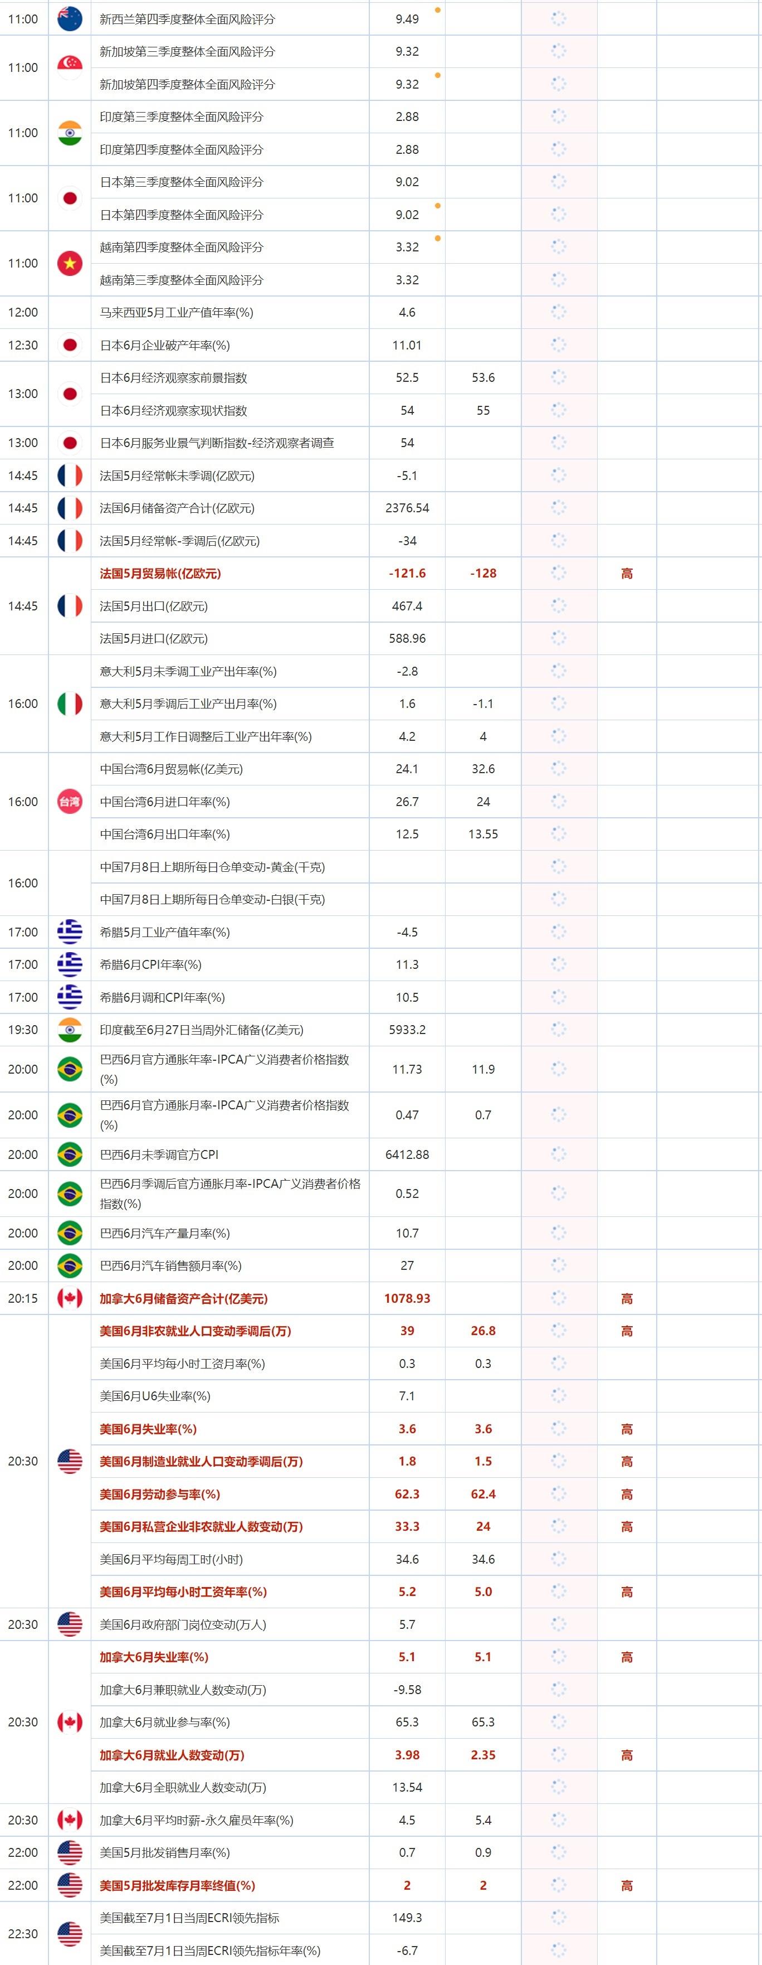The width and height of the screenshot is (762, 1965).
Task: Click 加拿大6月全职就业人数变动(万) text
Action: point(183,1787)
